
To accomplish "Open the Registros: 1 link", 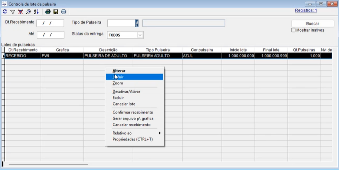I will 306,10.
